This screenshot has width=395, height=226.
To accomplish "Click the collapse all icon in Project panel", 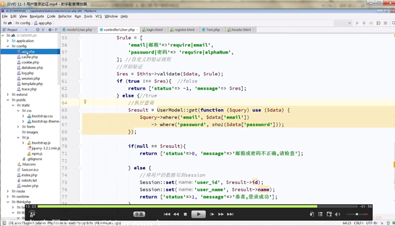I will pyautogui.click(x=43, y=30).
